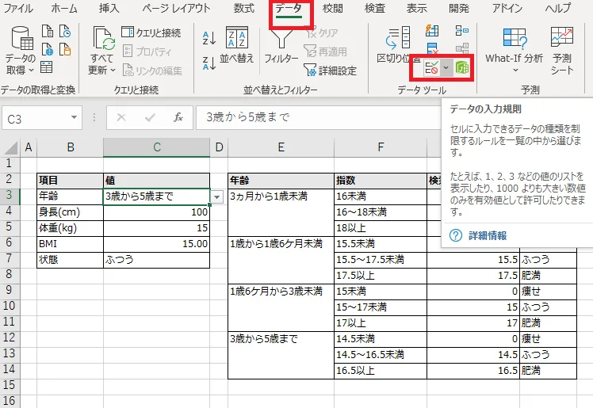This screenshot has width=593, height=408.
Task: Click the リンクの編集 button
Action: pyautogui.click(x=152, y=71)
